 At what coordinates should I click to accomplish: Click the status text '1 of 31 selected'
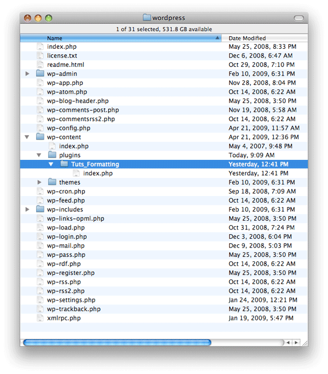click(137, 30)
